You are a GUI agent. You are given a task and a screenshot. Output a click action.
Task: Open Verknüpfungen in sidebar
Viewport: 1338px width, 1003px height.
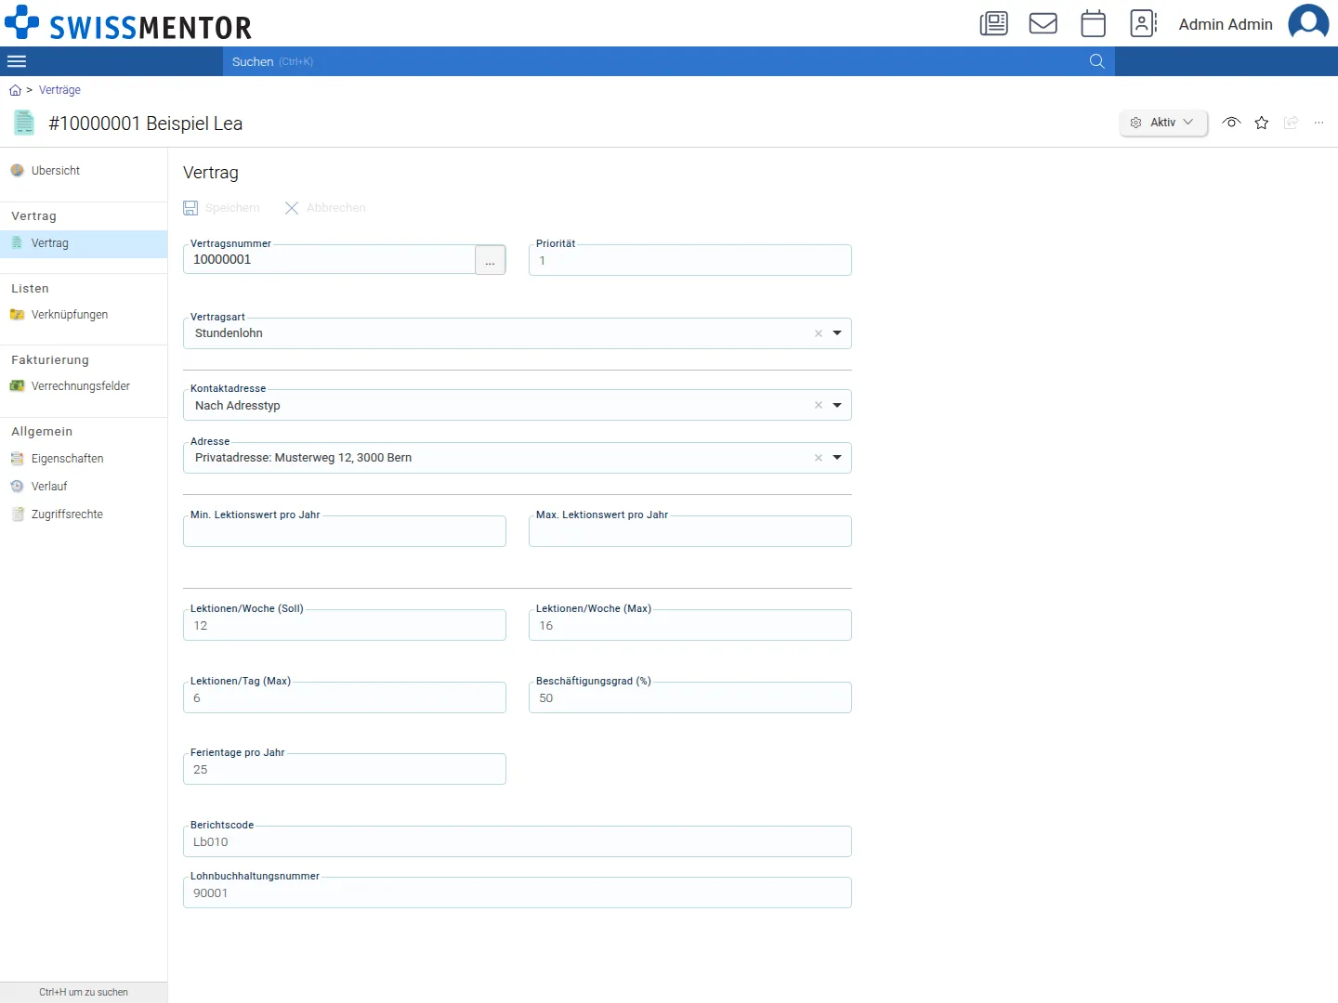(x=84, y=315)
